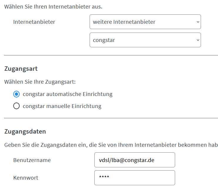Click the 'Geben Sie die Zugangsdaten ein' instruction text
The image size is (218, 192).
(111, 145)
